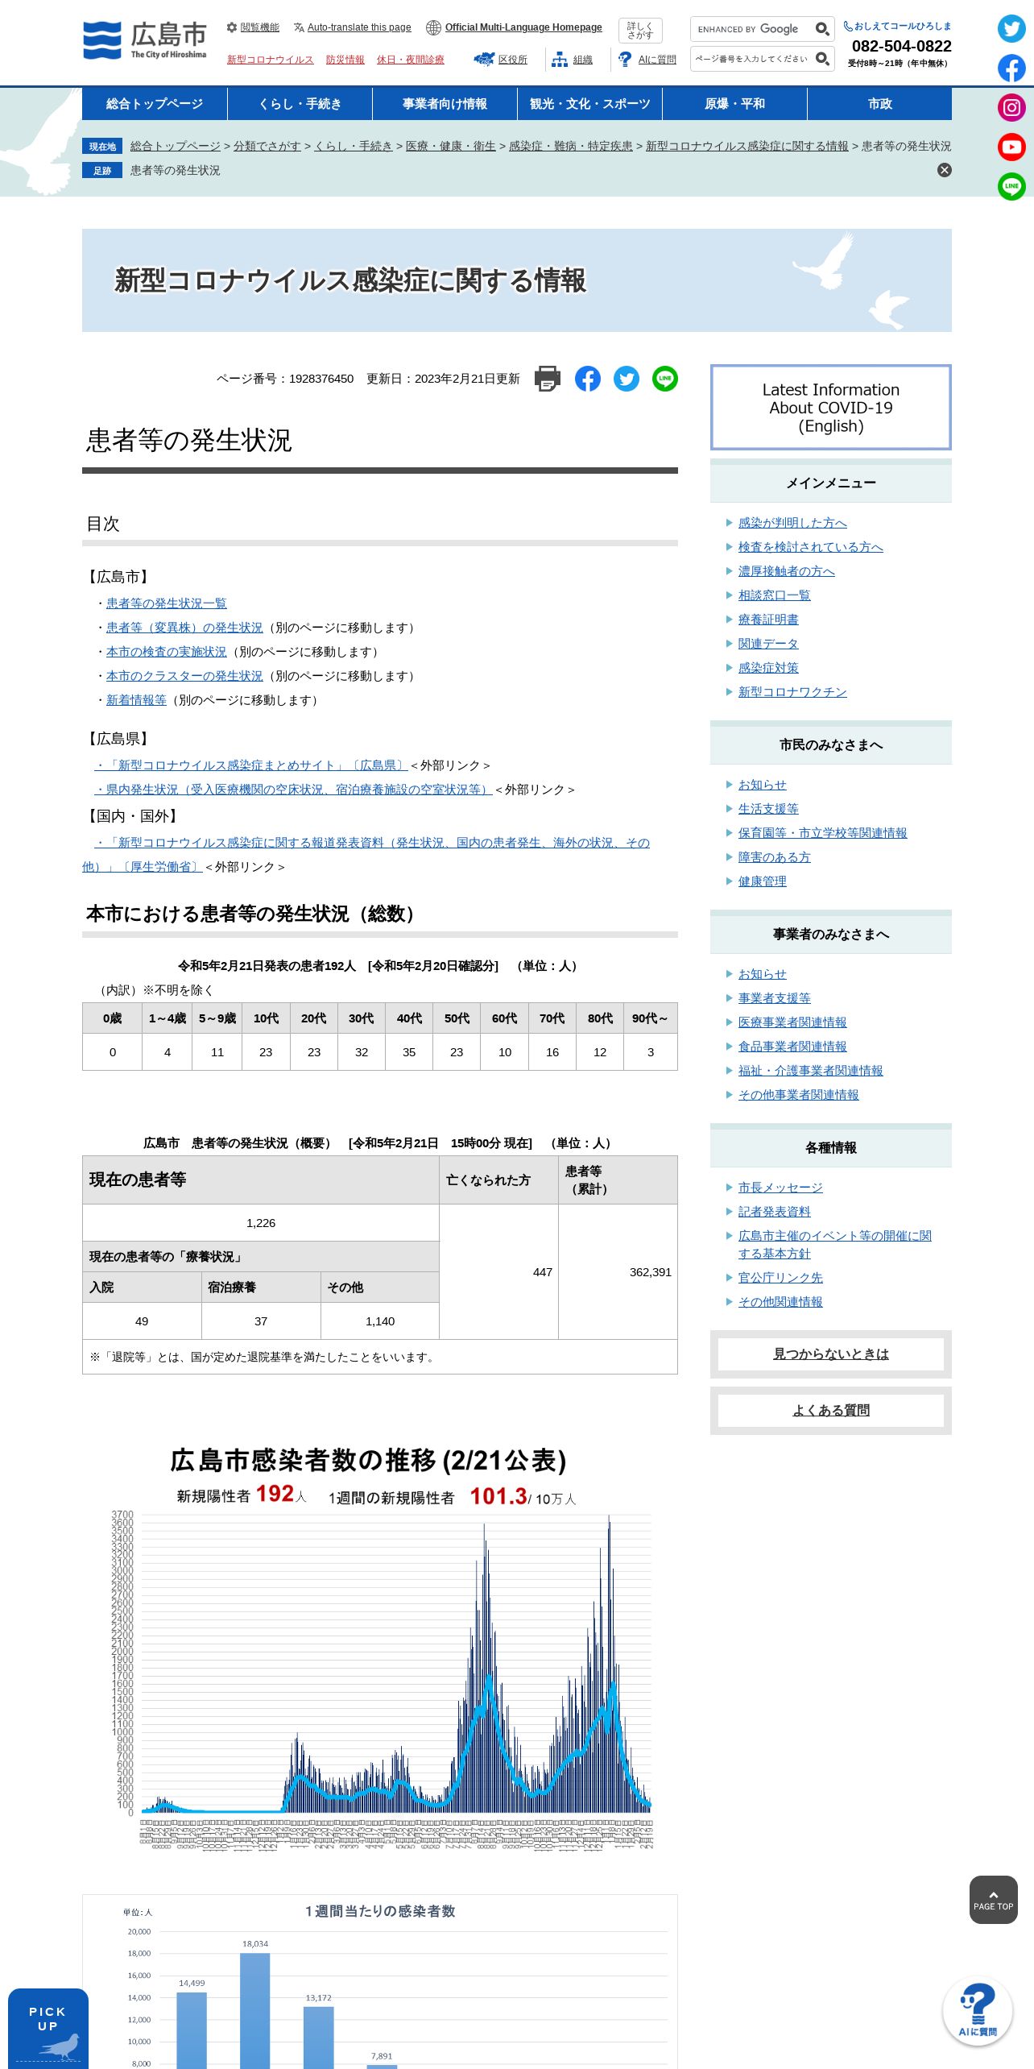Click 防災情報 header quick link

point(345,60)
